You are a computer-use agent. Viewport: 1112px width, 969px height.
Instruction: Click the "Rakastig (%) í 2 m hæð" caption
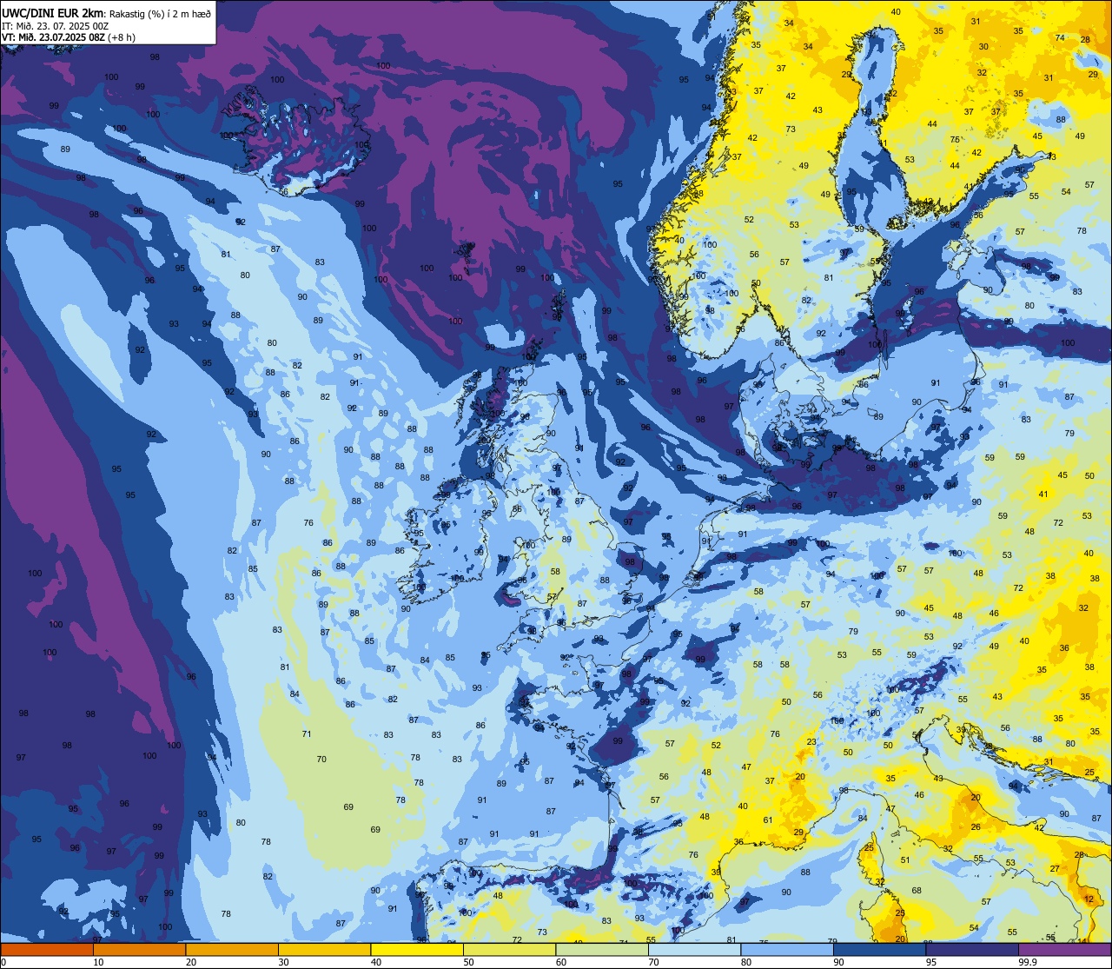click(160, 13)
